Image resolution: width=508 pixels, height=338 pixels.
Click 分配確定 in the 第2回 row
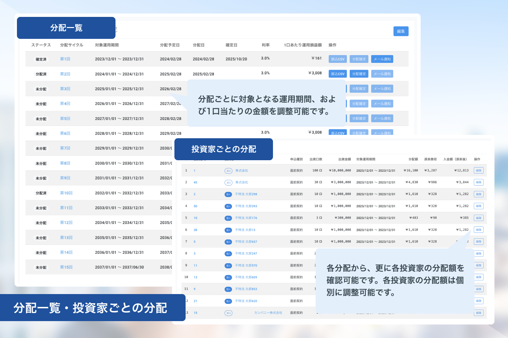359,74
